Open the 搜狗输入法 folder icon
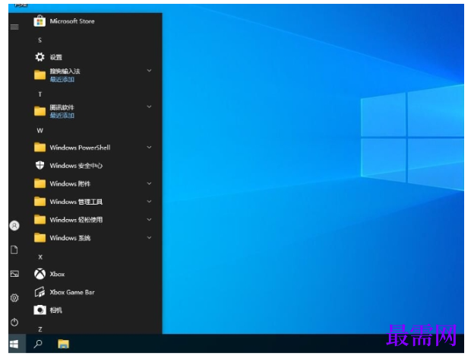 tap(40, 75)
